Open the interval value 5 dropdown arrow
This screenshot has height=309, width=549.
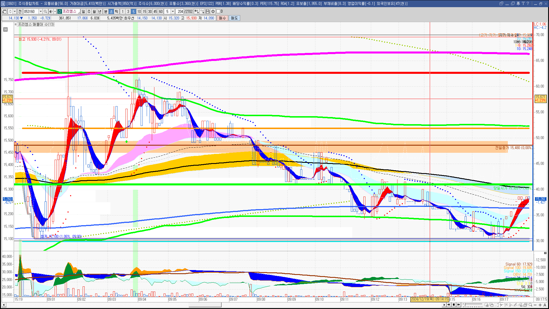tap(173, 11)
